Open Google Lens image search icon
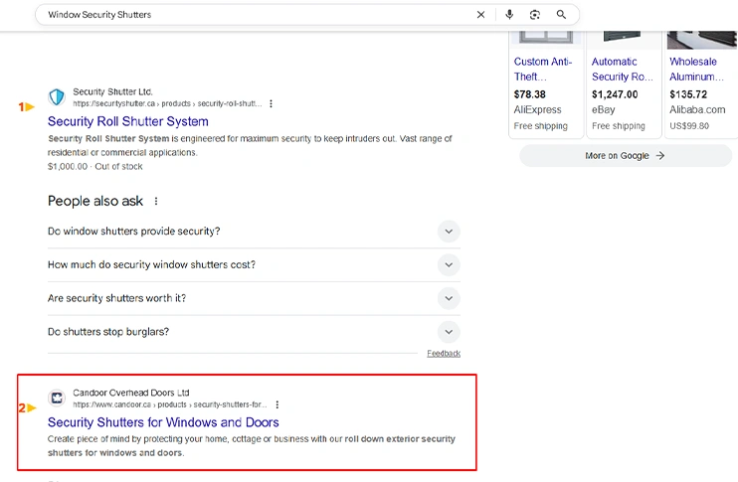 535,15
